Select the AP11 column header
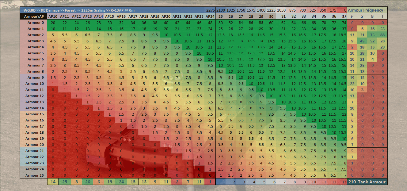This screenshot has height=191, width=407. click(64, 16)
